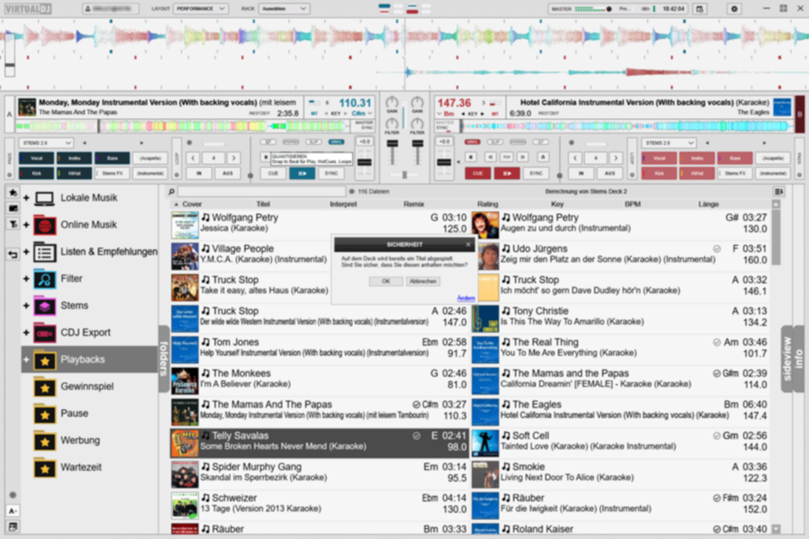Click the eject button on the right deck
809x539 pixels.
click(x=543, y=157)
